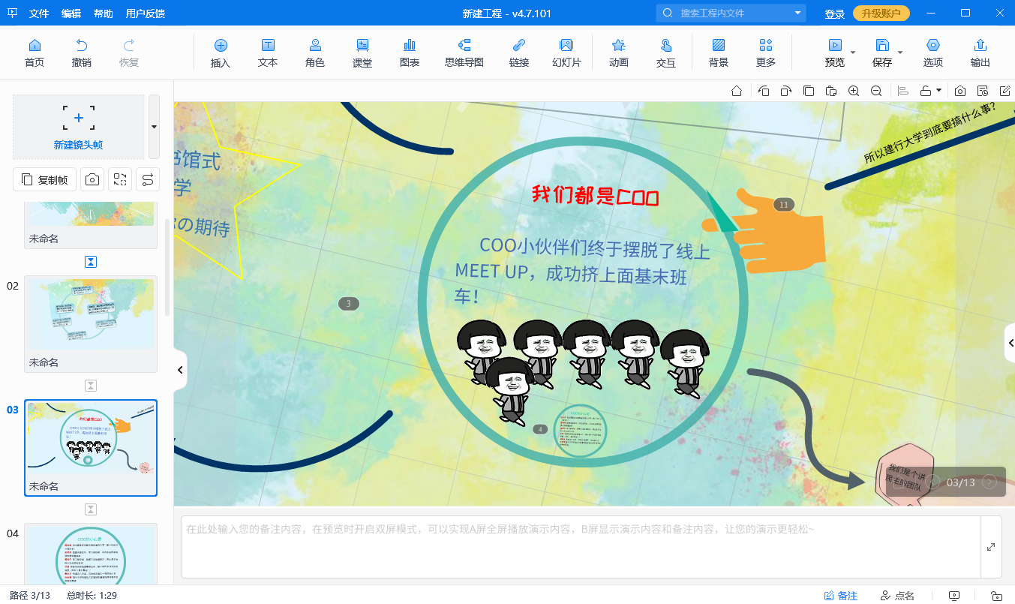
Task: Zoom in on the canvas
Action: click(854, 91)
